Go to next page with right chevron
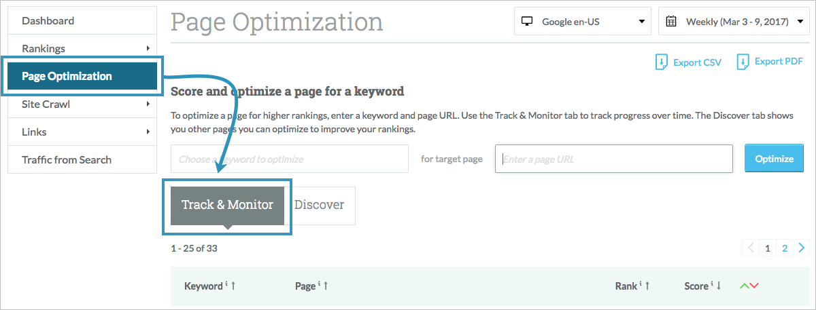 [802, 248]
